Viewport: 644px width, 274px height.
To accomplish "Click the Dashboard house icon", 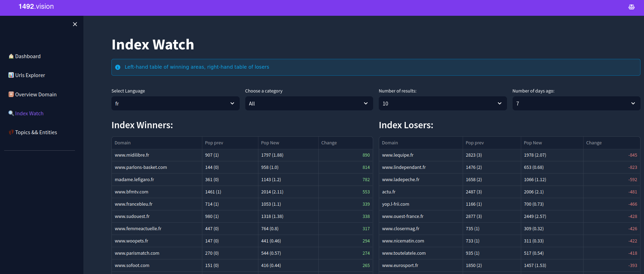I will pyautogui.click(x=11, y=56).
